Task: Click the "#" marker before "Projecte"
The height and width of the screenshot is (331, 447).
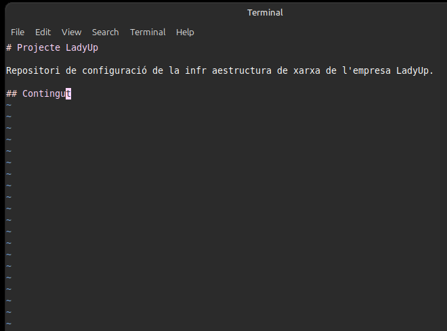Action: [x=9, y=48]
